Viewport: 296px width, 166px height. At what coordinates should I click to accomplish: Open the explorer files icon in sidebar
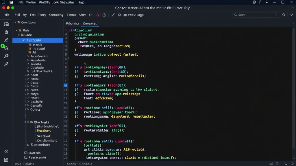tap(6, 24)
